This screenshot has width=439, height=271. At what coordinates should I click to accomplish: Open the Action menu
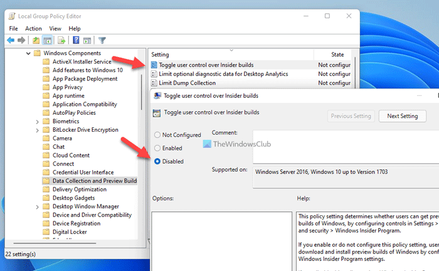coord(33,29)
